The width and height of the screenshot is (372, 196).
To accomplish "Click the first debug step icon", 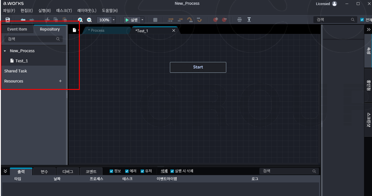I will 171,20.
